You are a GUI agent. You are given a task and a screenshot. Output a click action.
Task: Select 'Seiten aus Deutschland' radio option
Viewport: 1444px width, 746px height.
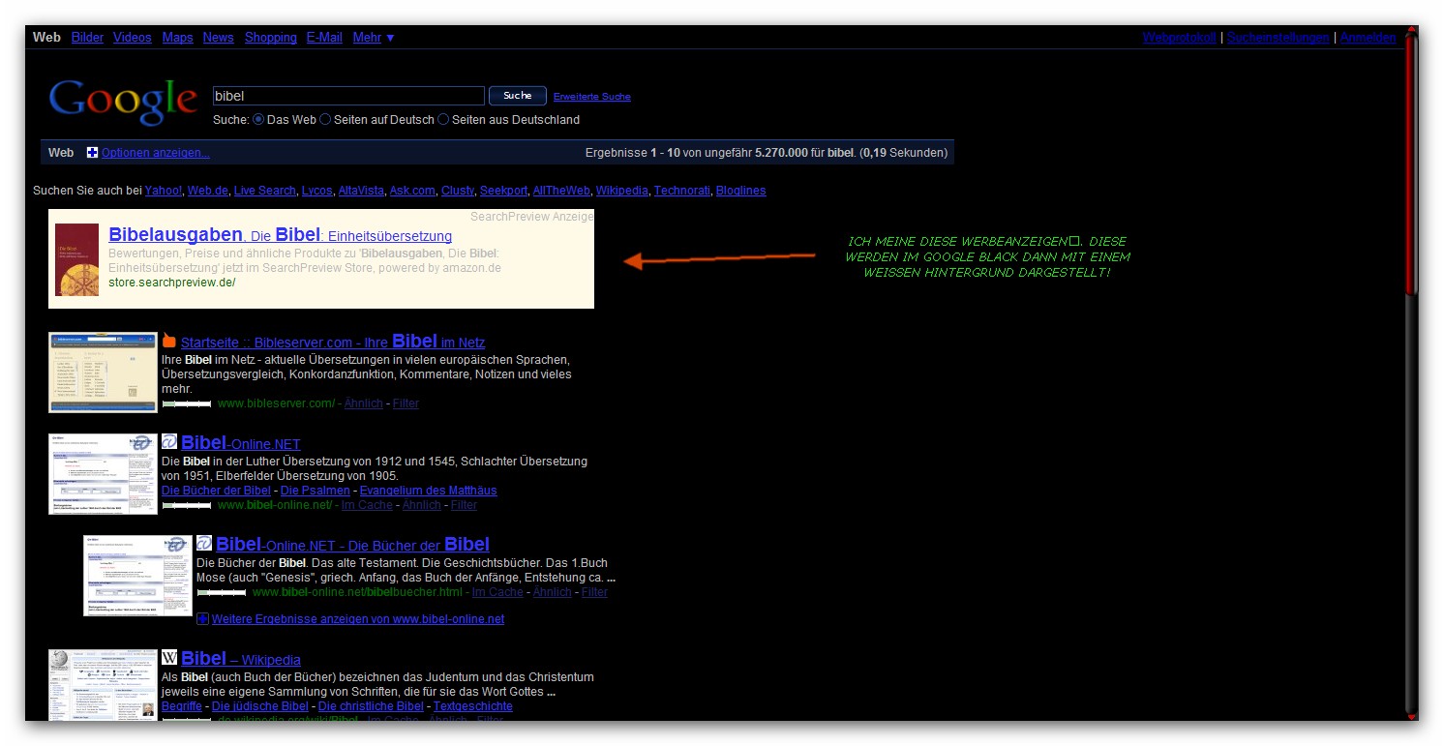[443, 120]
